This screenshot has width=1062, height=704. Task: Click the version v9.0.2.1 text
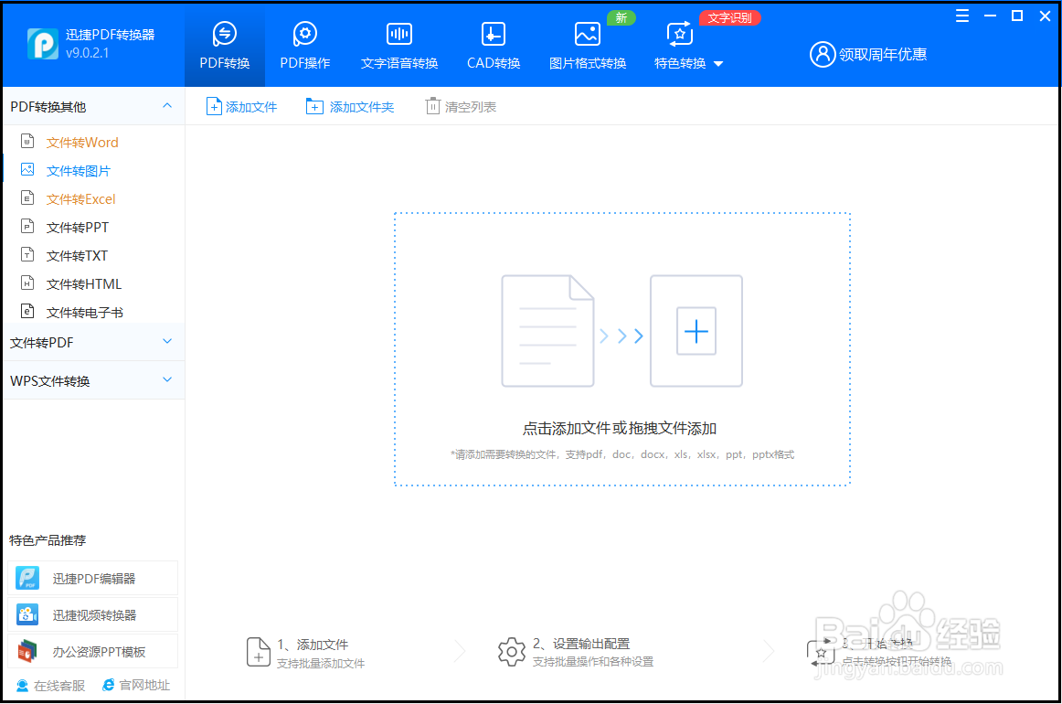(87, 53)
